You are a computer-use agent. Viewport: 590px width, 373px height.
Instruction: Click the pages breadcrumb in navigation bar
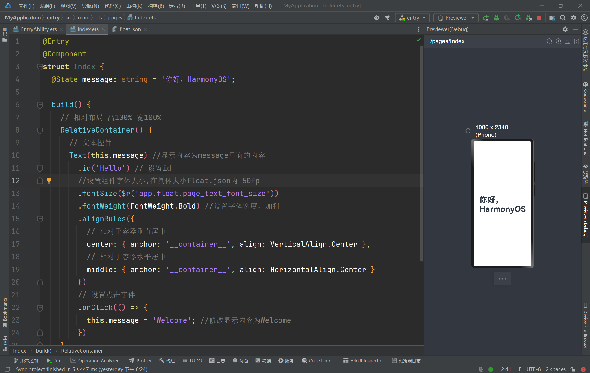[x=115, y=18]
